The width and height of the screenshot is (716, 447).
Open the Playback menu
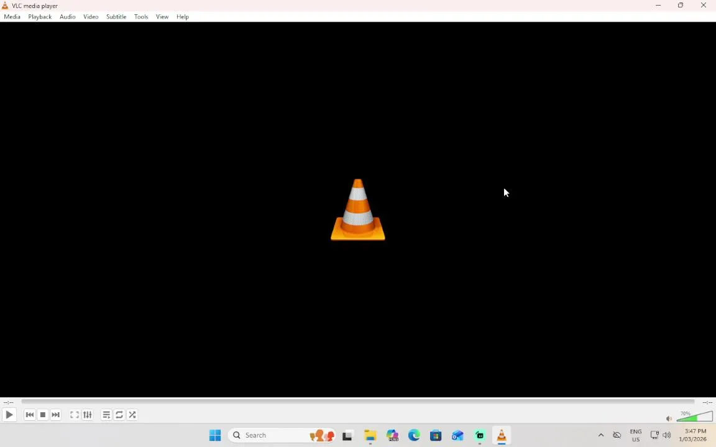(x=40, y=16)
